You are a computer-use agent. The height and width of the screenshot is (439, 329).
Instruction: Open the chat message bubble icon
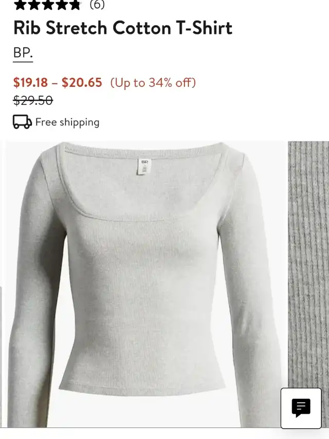301,408
